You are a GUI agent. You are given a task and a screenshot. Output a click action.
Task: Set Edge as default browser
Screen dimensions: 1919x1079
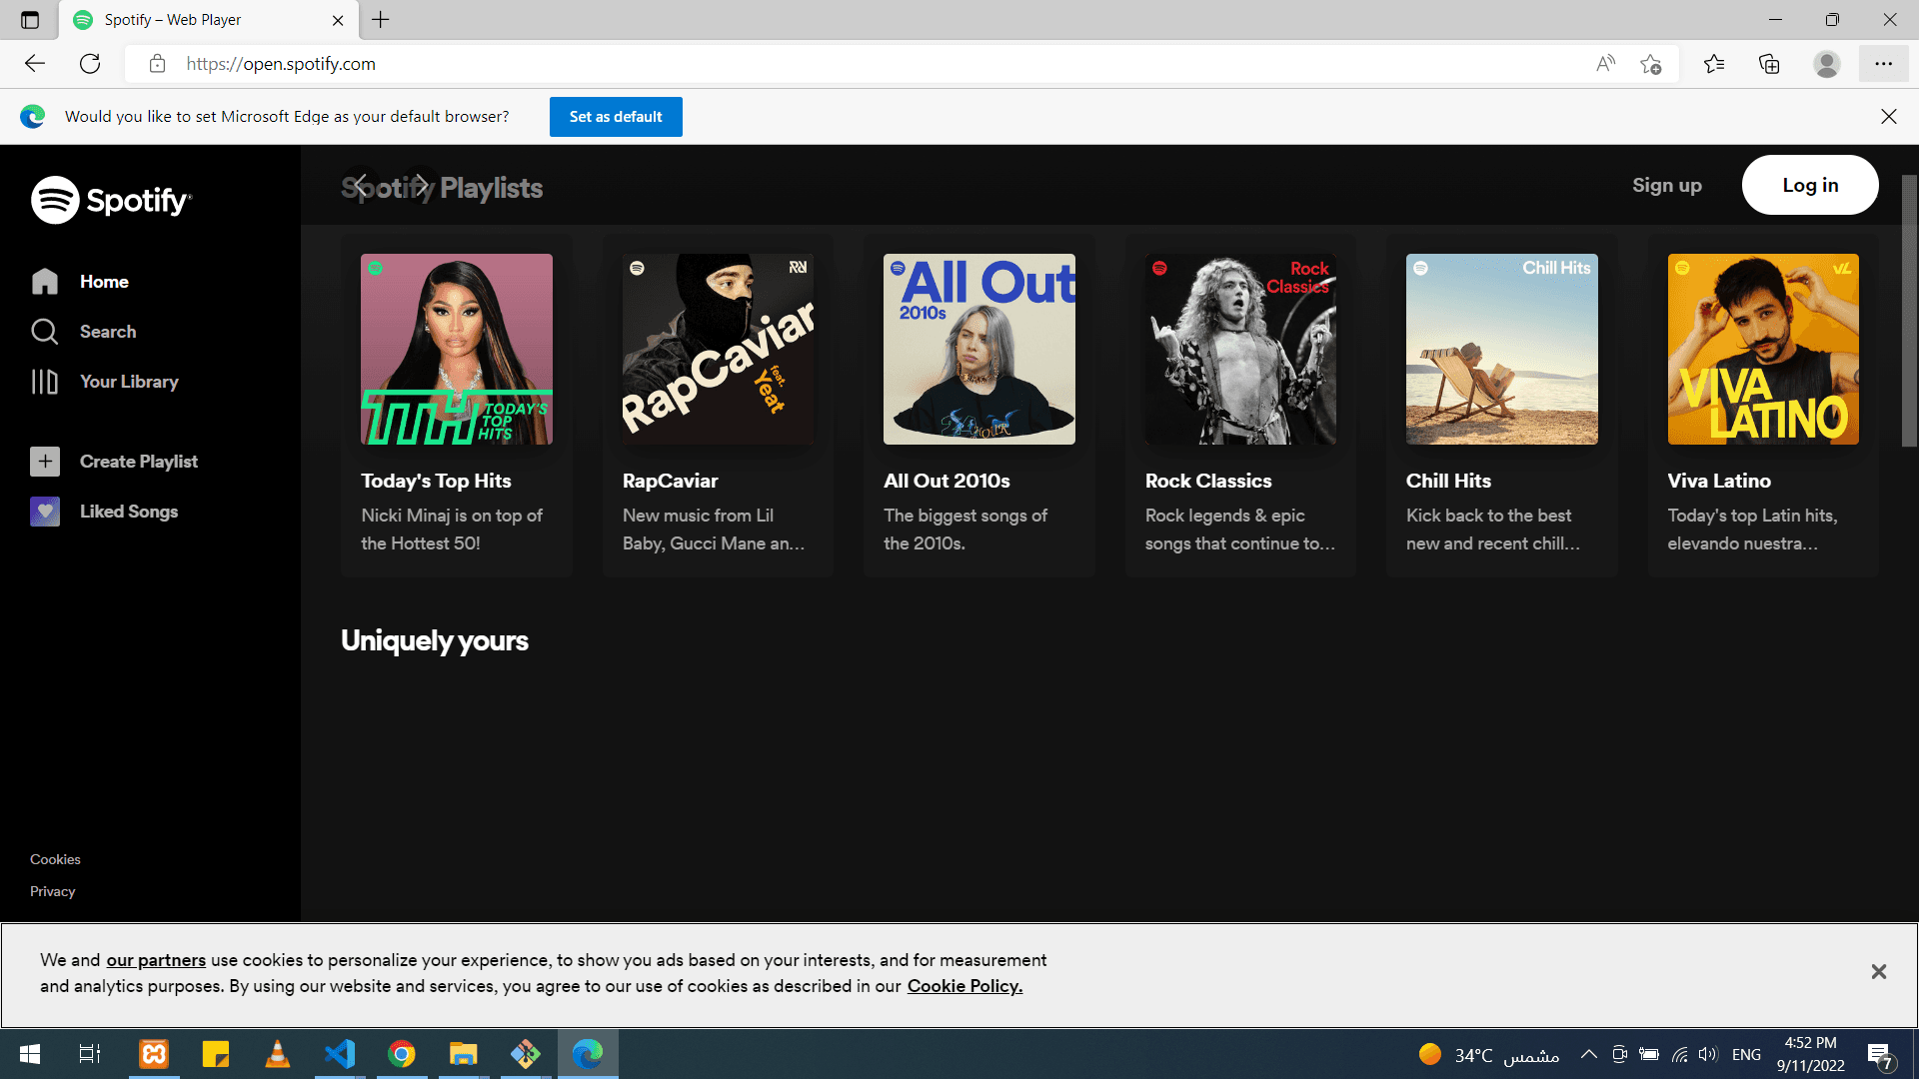(x=616, y=117)
